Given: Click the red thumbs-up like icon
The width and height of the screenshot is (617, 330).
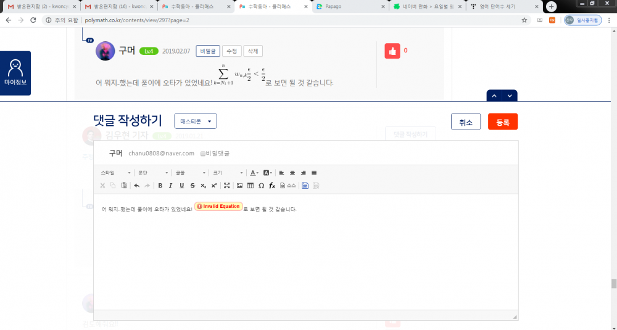Looking at the screenshot, I should click(392, 51).
